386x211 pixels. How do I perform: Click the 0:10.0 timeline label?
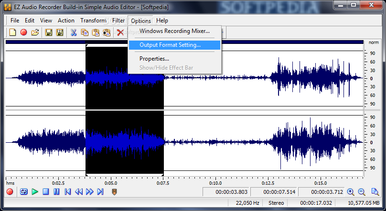(215, 183)
